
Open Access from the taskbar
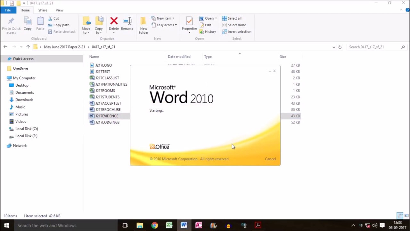coord(199,226)
